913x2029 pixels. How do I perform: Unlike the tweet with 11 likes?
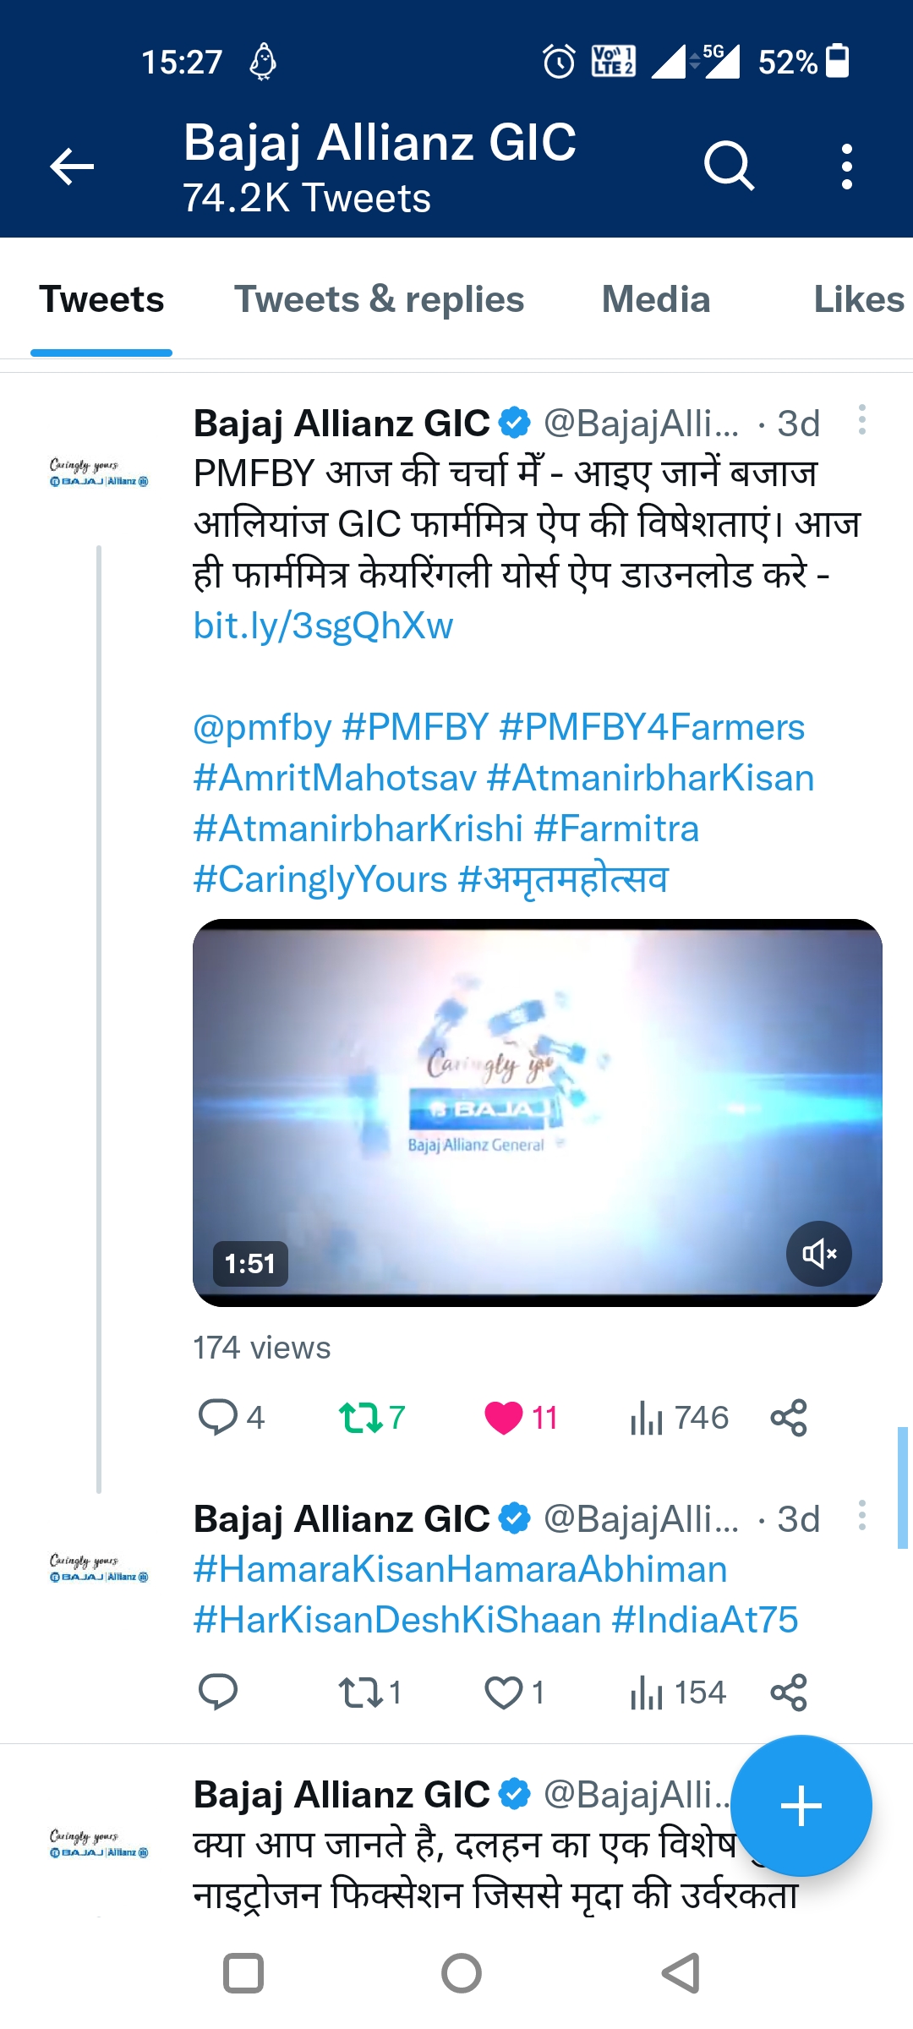[520, 1418]
